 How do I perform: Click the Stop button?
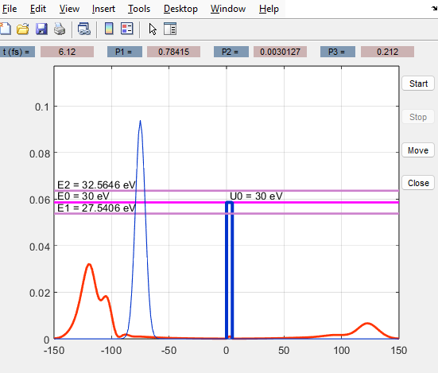click(418, 117)
